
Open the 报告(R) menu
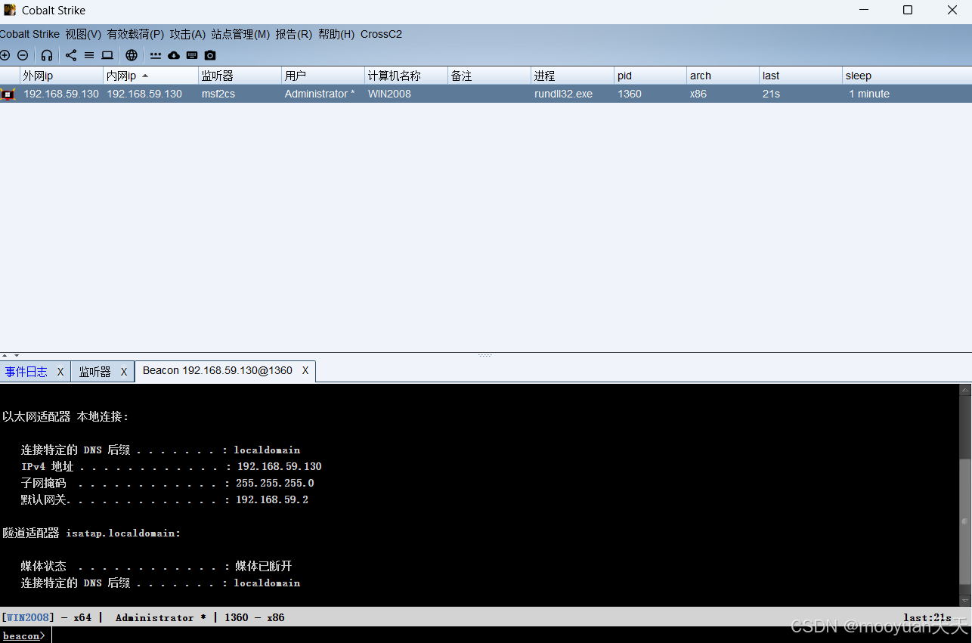pyautogui.click(x=293, y=34)
